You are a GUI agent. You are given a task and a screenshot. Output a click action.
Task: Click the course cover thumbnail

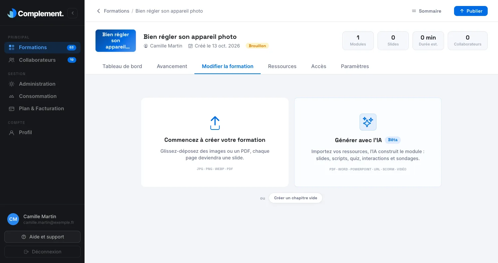116,41
